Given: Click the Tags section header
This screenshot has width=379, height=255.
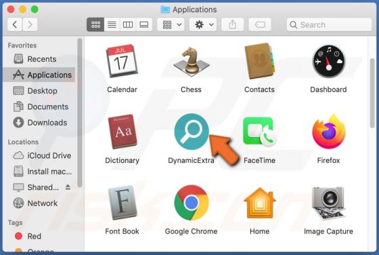Looking at the screenshot, I should (15, 222).
